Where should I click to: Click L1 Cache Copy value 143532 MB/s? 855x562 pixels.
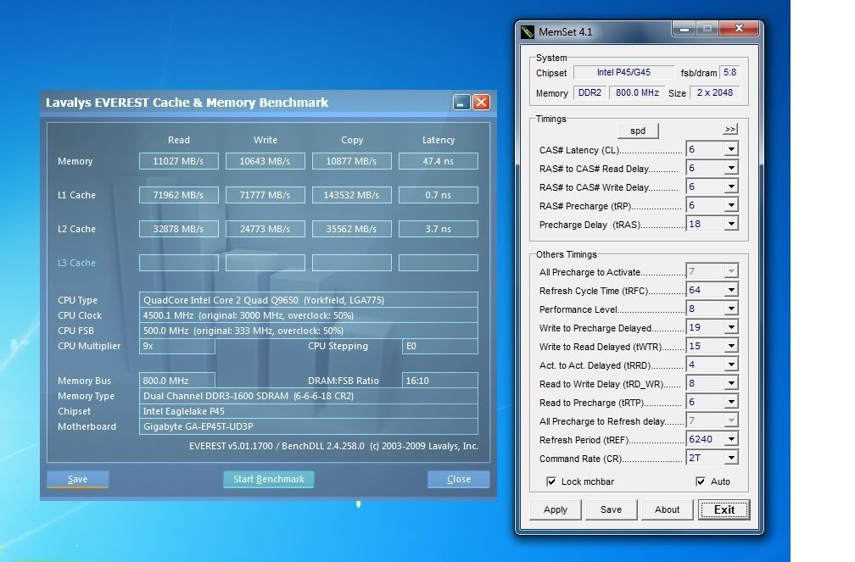[352, 195]
